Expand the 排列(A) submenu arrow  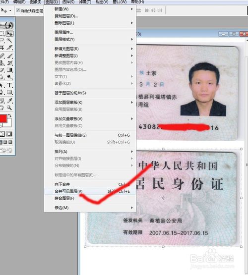click(132, 151)
